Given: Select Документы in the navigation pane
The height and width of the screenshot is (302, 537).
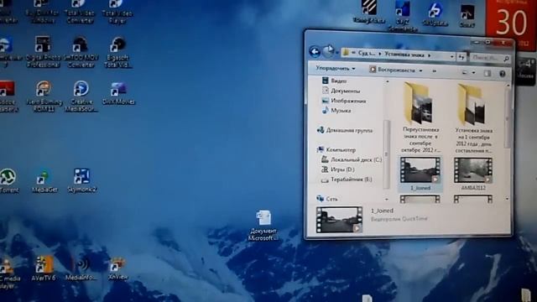Looking at the screenshot, I should [341, 91].
